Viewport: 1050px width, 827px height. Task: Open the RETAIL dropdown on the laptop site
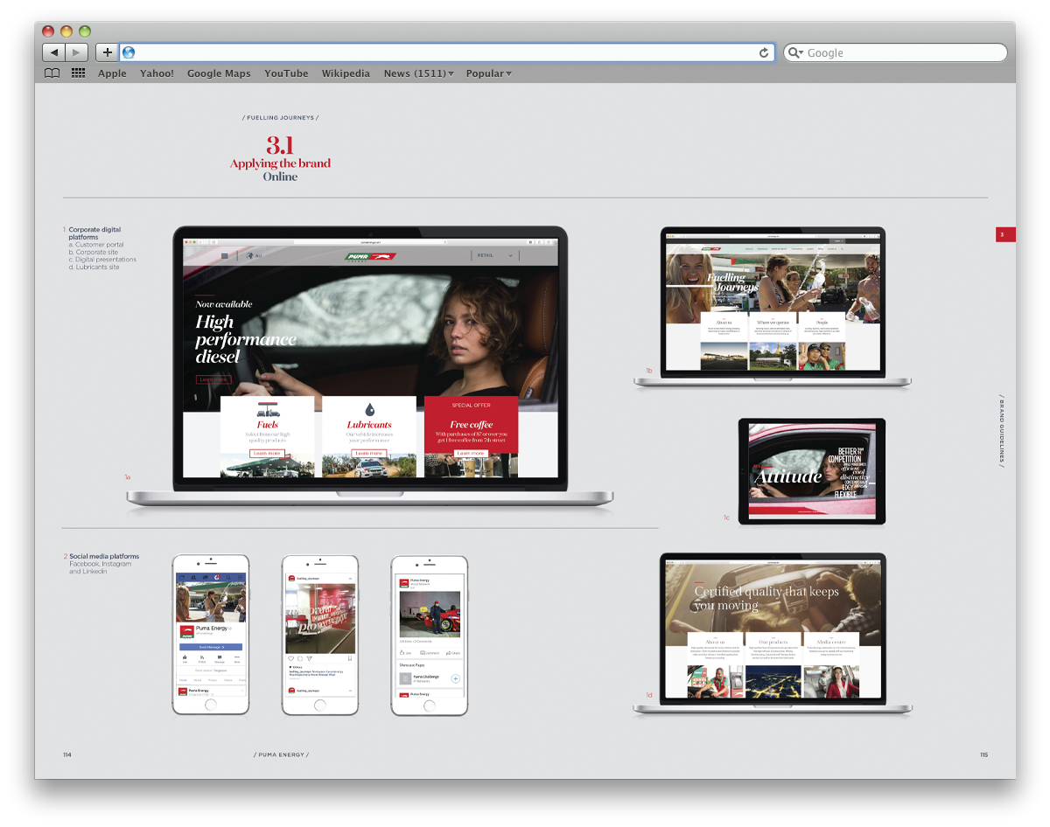(495, 256)
